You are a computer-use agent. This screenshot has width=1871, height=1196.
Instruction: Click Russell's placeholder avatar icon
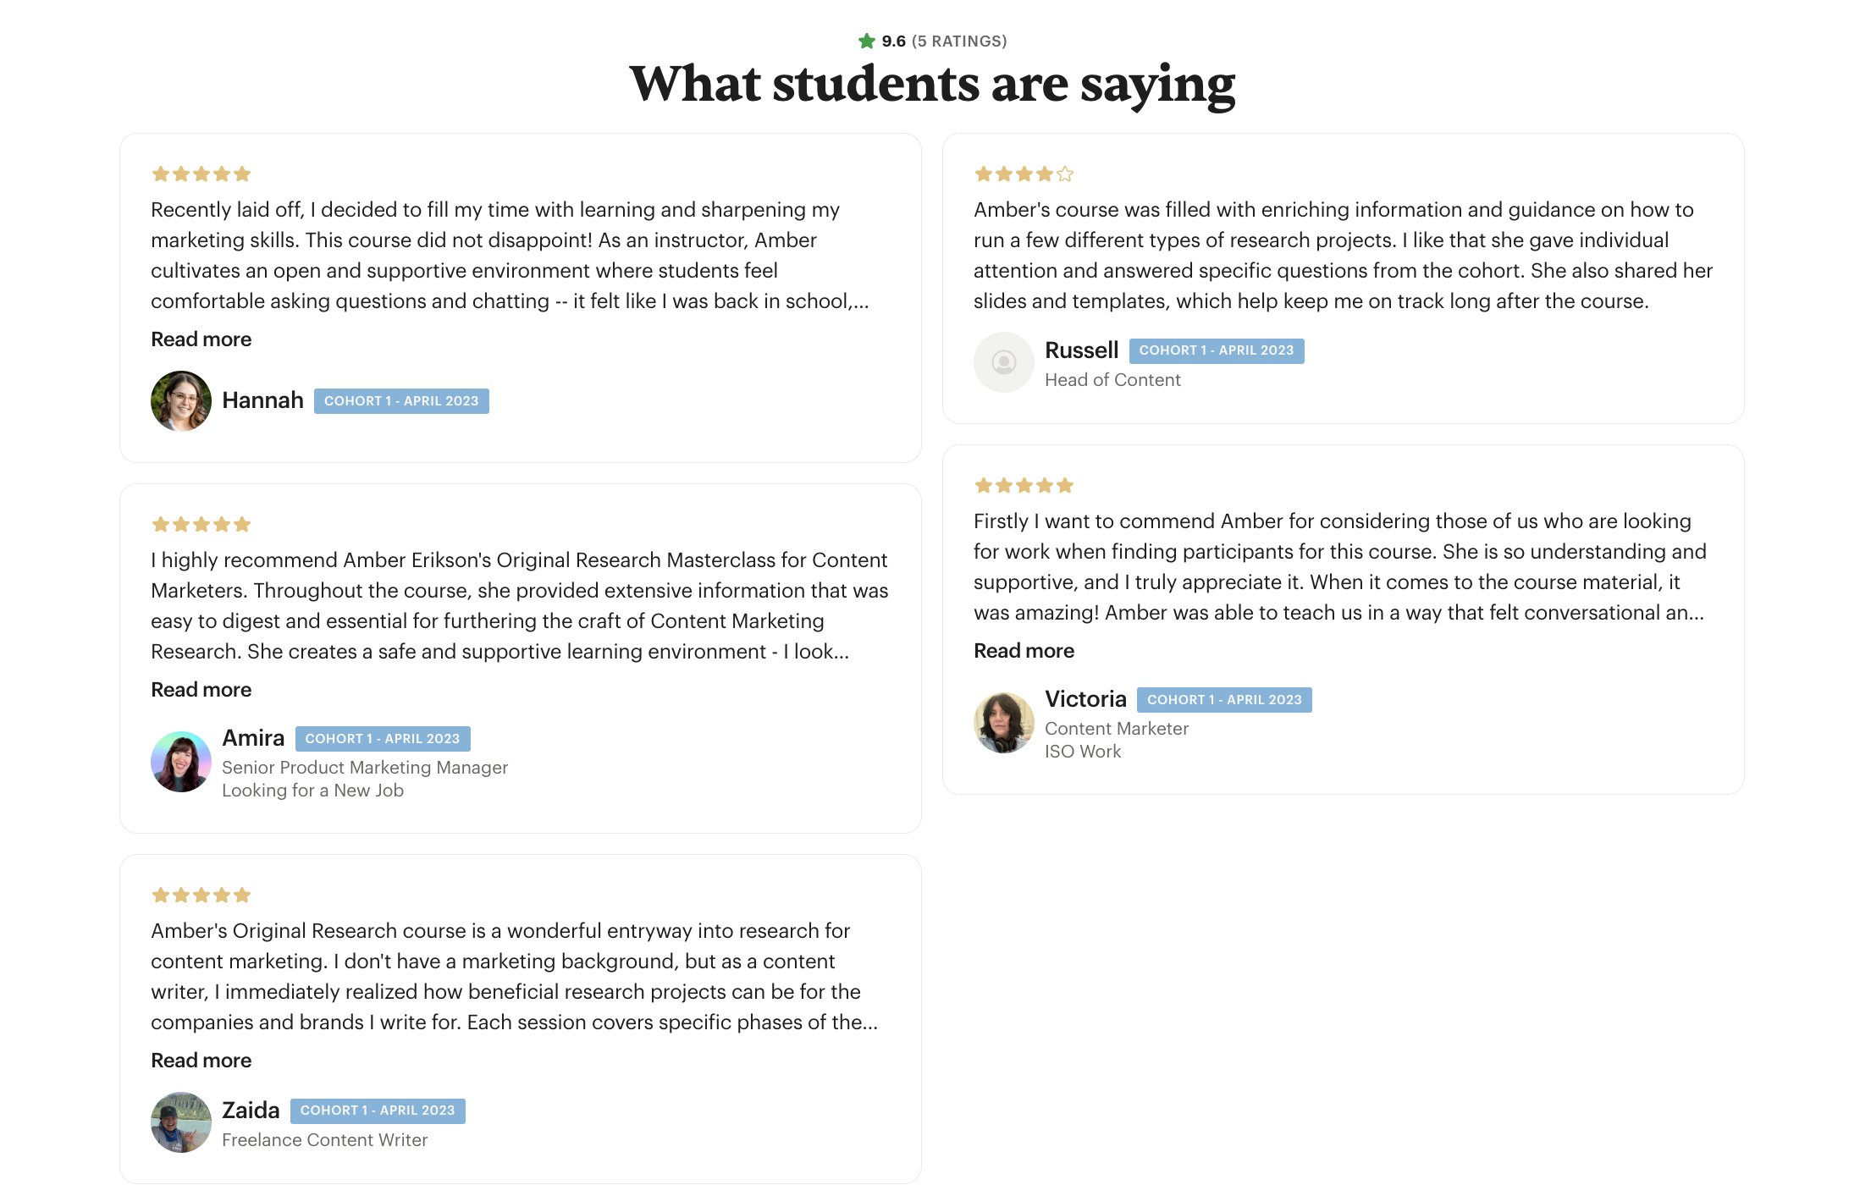(1004, 362)
